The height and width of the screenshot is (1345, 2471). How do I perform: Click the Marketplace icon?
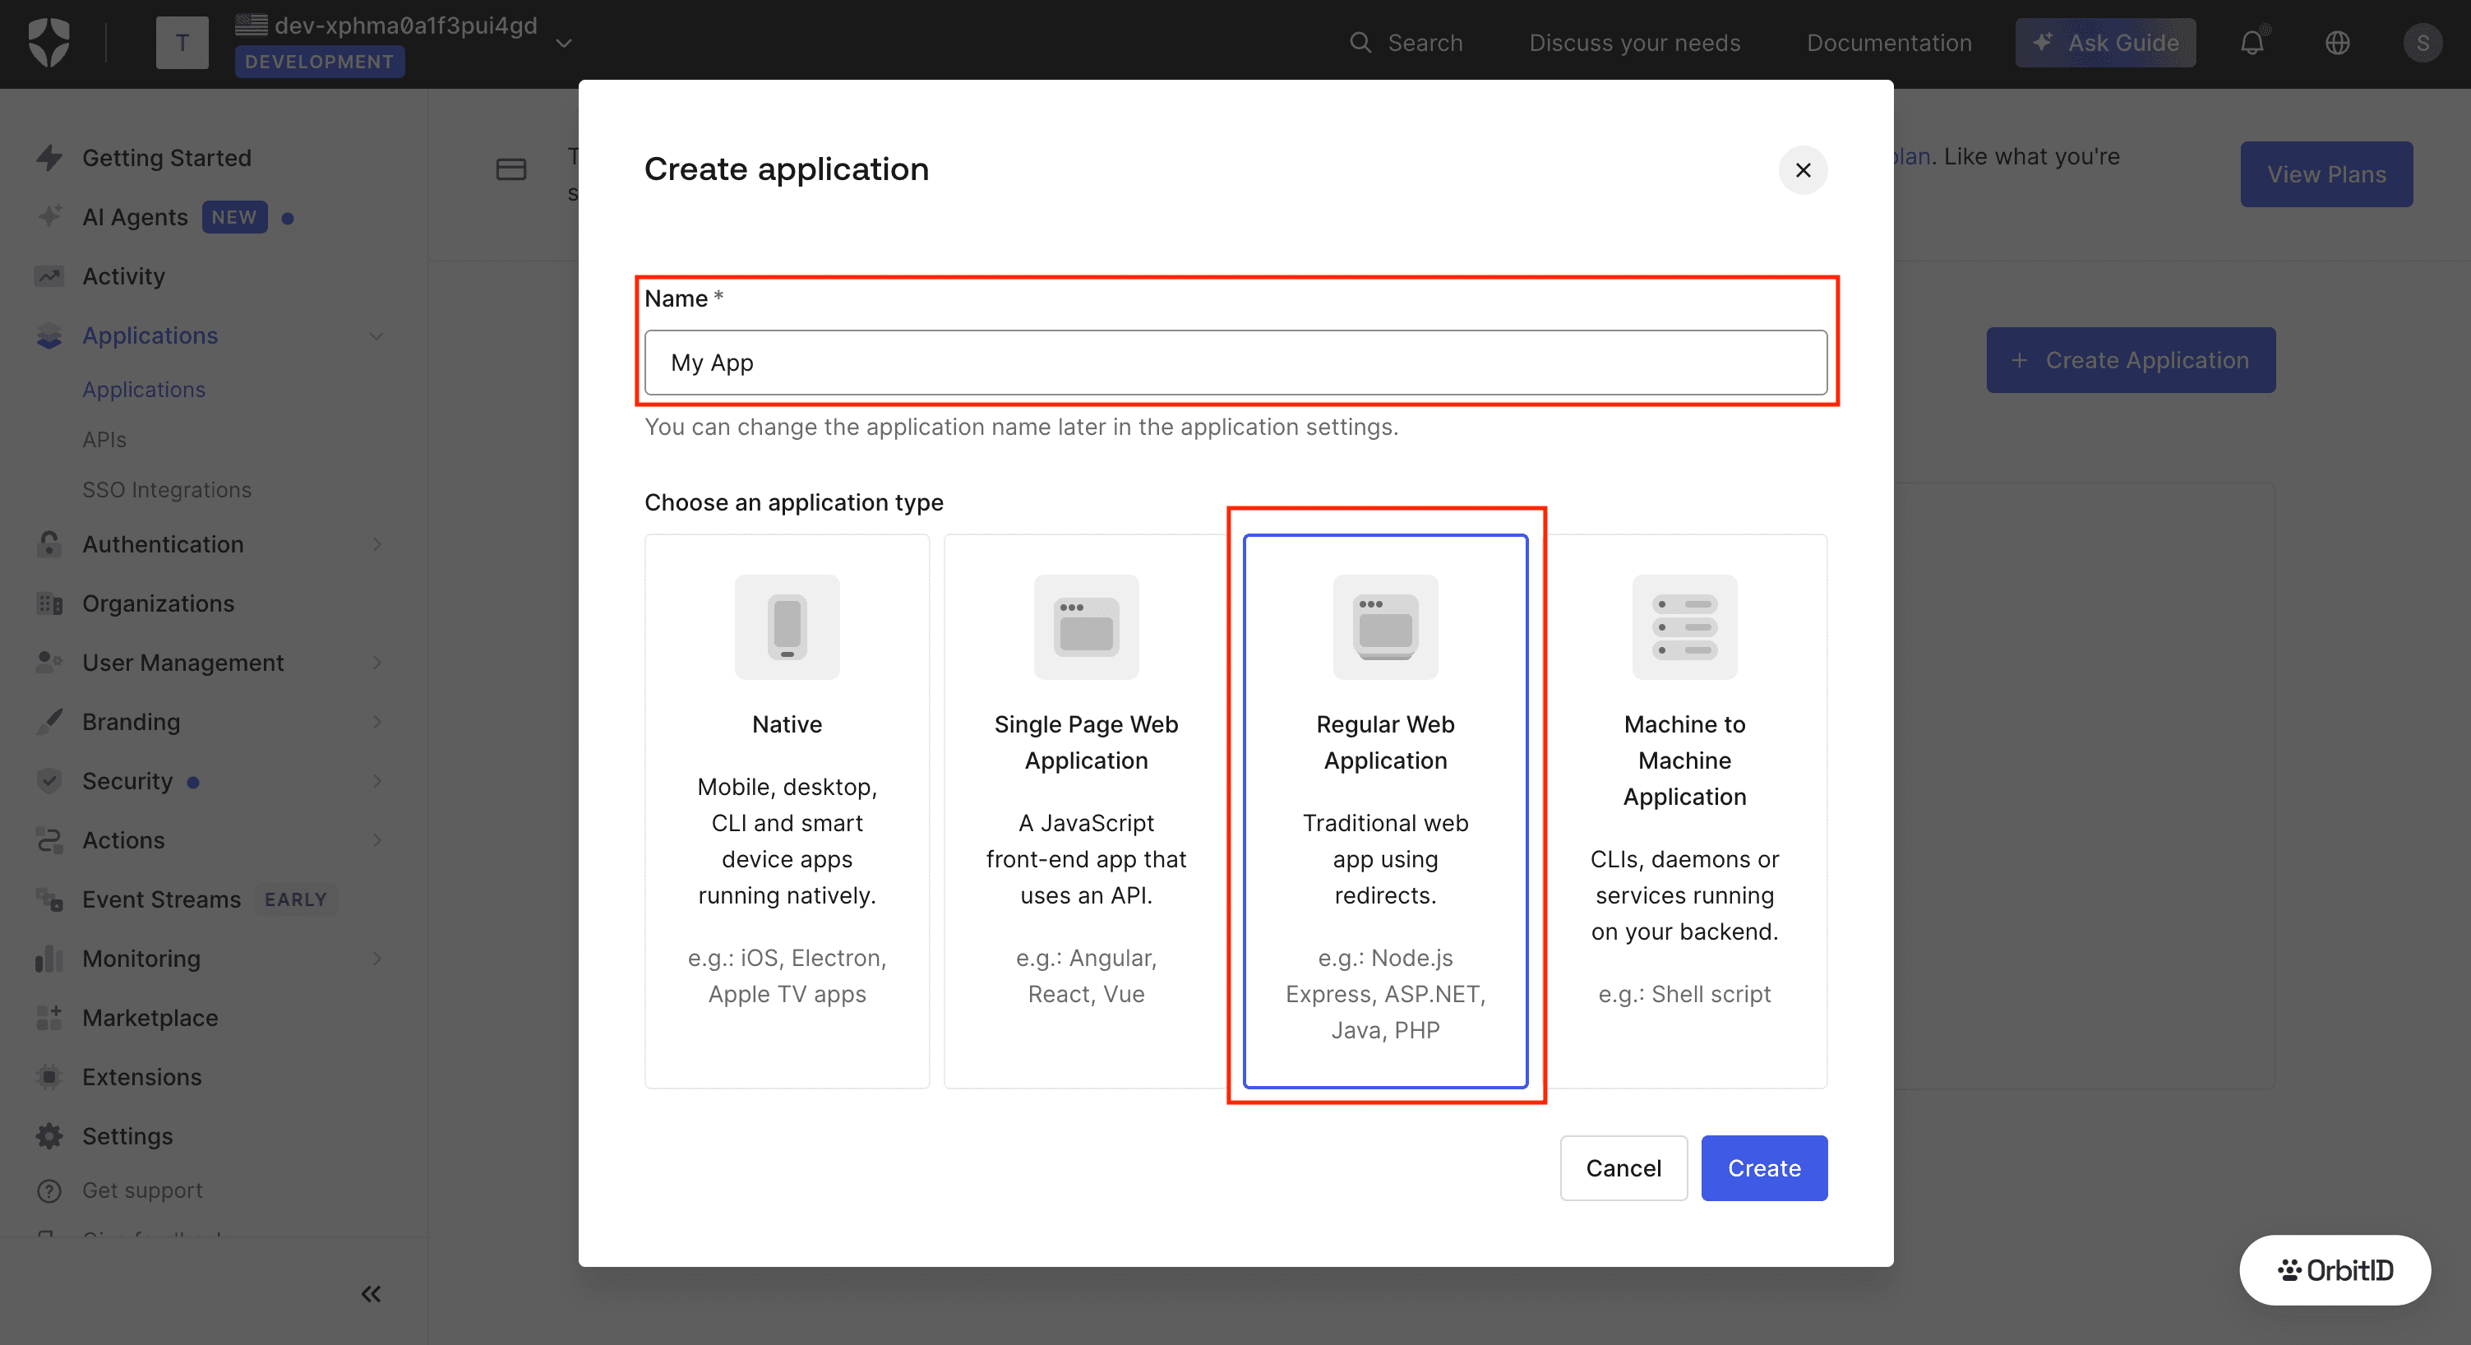click(49, 1018)
